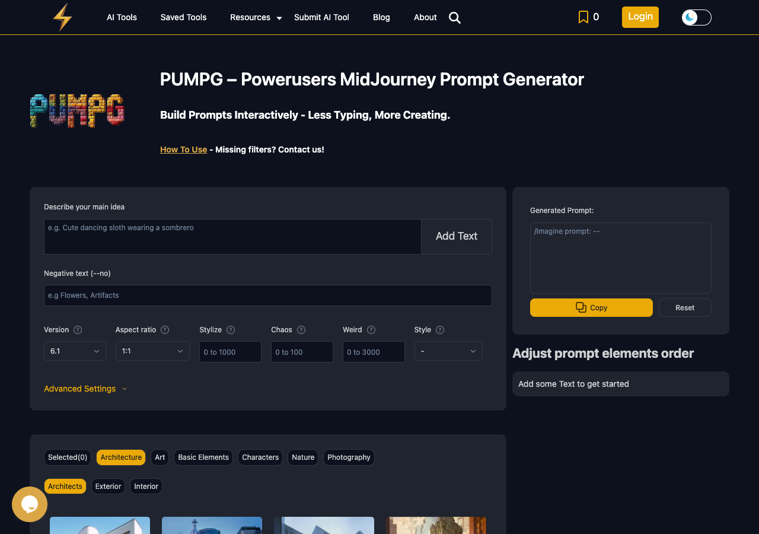
Task: Open the chat bubble widget
Action: point(30,504)
